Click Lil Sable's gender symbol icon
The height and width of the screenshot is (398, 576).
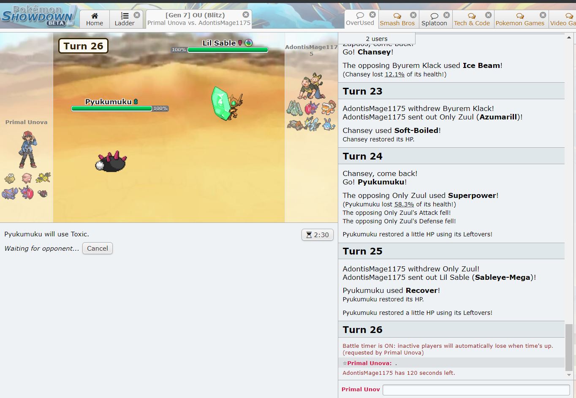tap(240, 43)
